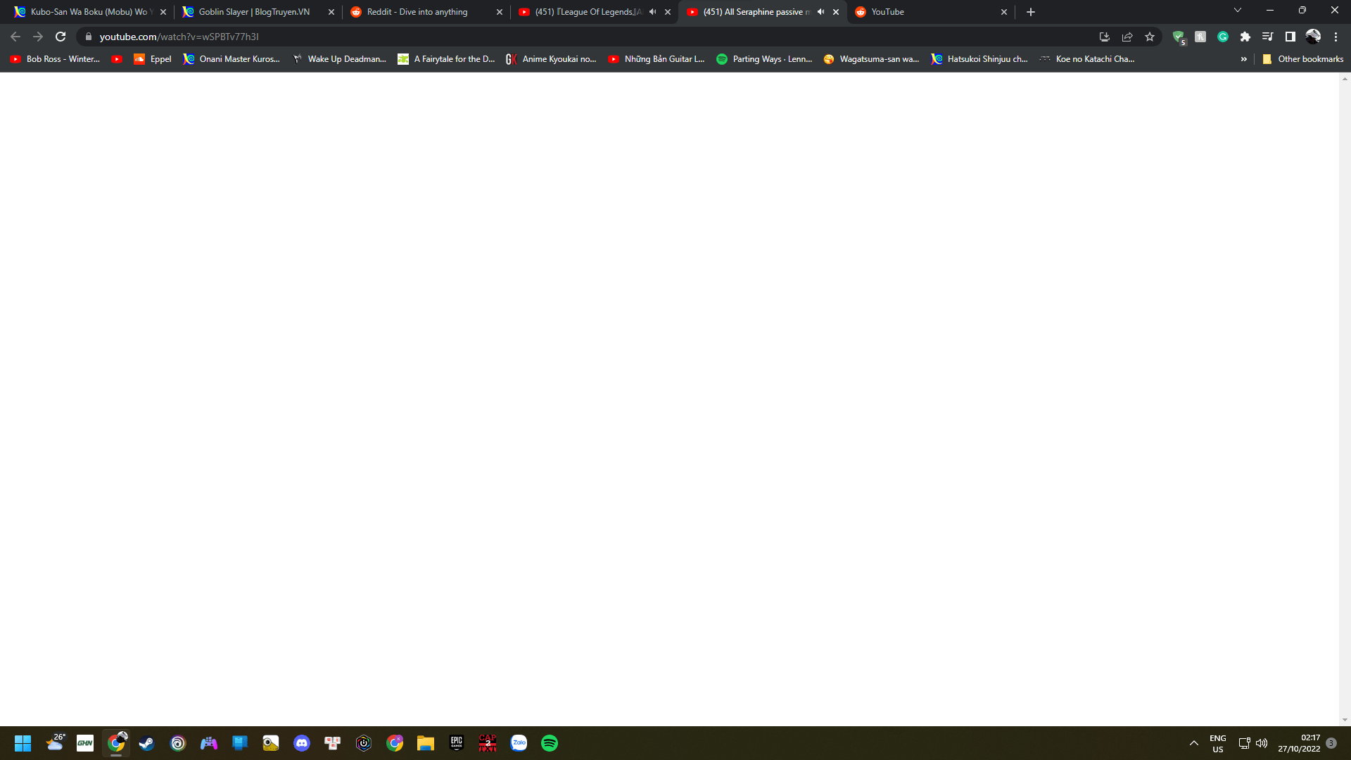
Task: Expand the bookmarks overflow chevron
Action: [1244, 59]
